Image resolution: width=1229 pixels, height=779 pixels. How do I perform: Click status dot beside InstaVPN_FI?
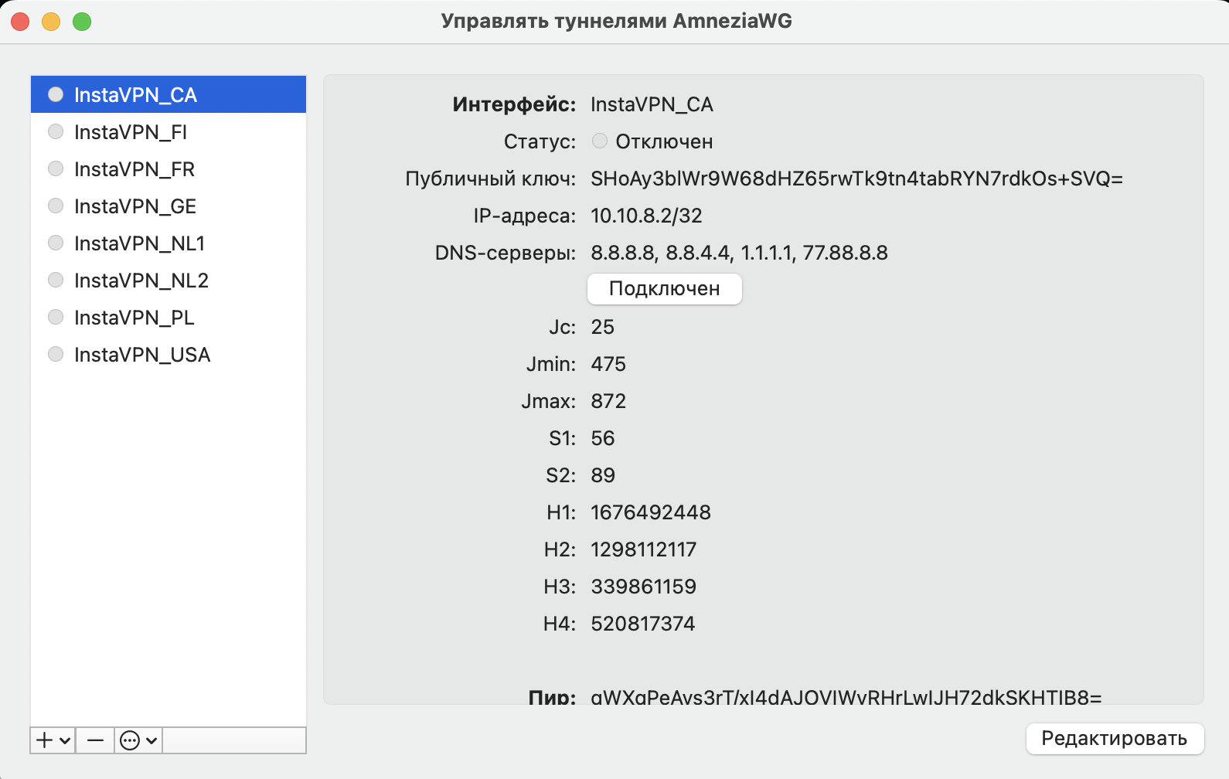click(x=56, y=131)
